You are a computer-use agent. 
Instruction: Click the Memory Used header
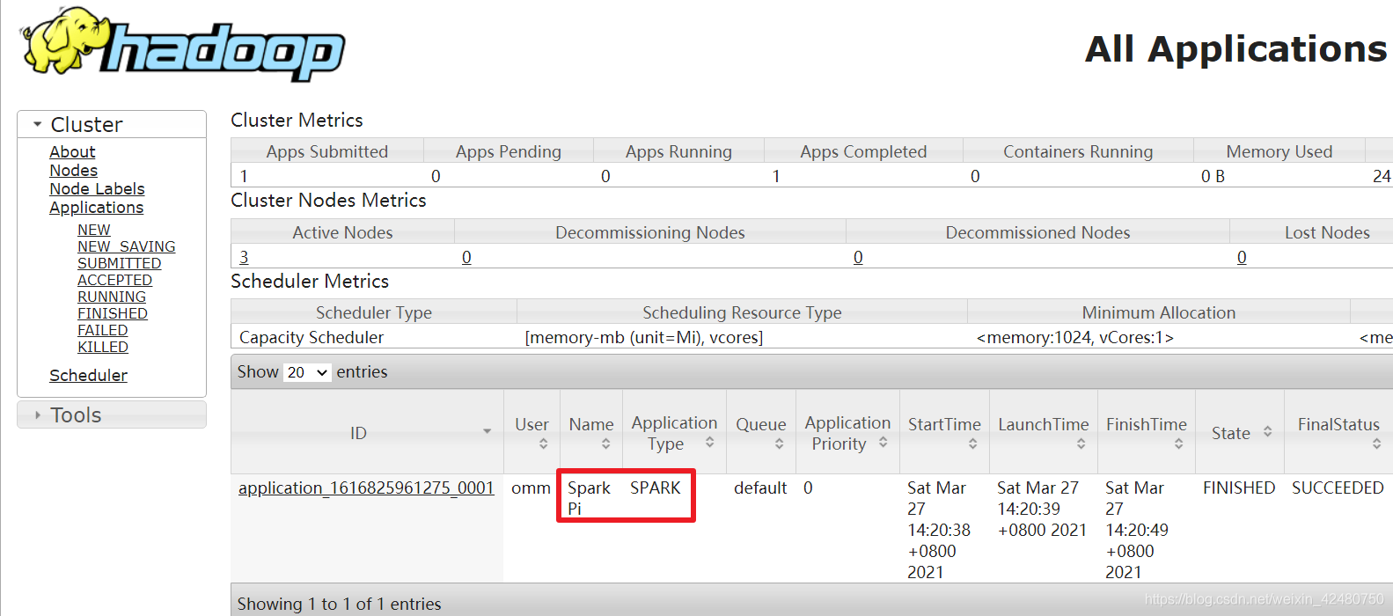pyautogui.click(x=1279, y=151)
